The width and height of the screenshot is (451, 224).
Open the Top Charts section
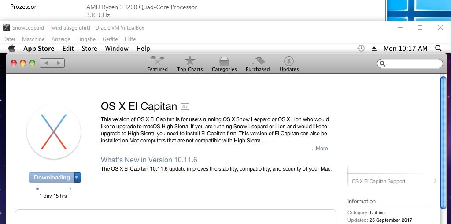coord(190,64)
